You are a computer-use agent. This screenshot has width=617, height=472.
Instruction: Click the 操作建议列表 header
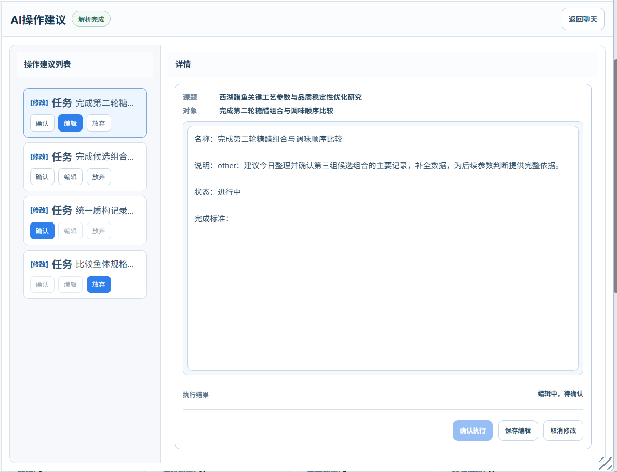pyautogui.click(x=47, y=64)
